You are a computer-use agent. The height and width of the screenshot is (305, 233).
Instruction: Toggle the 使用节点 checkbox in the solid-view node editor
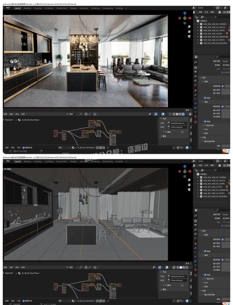click(x=24, y=301)
